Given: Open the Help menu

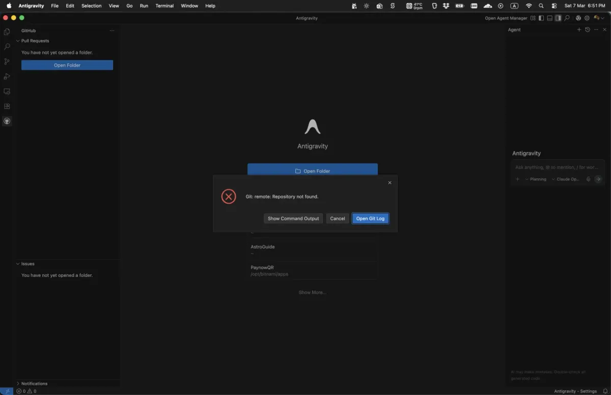Looking at the screenshot, I should tap(210, 6).
